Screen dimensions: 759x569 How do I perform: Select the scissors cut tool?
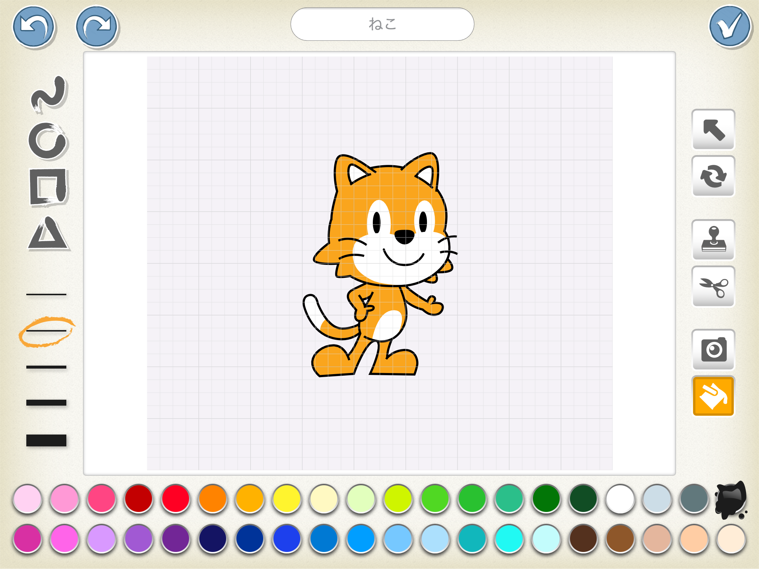pos(713,286)
